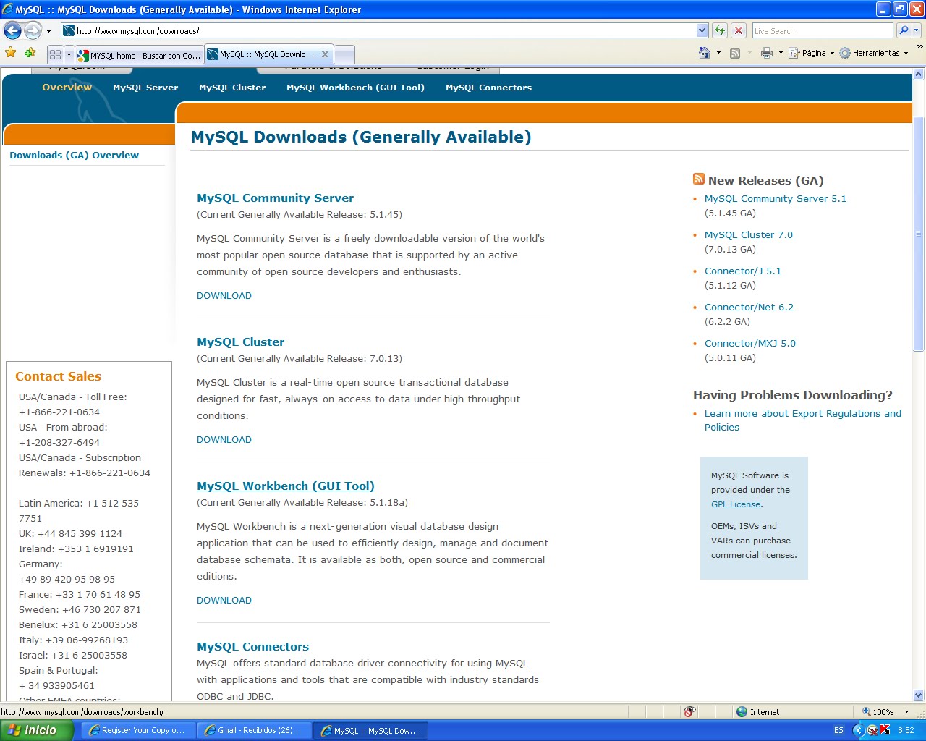Image resolution: width=926 pixels, height=741 pixels.
Task: Open the recent pages dropdown beside Forward
Action: pos(48,31)
